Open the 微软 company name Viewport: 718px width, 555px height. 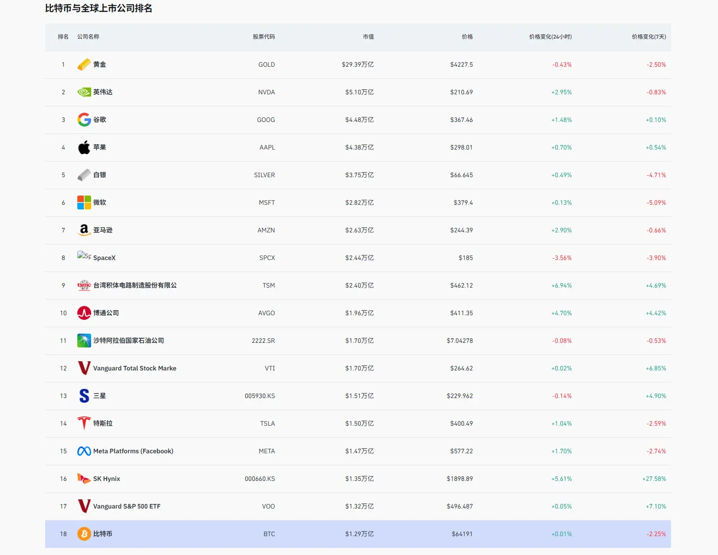coord(100,202)
